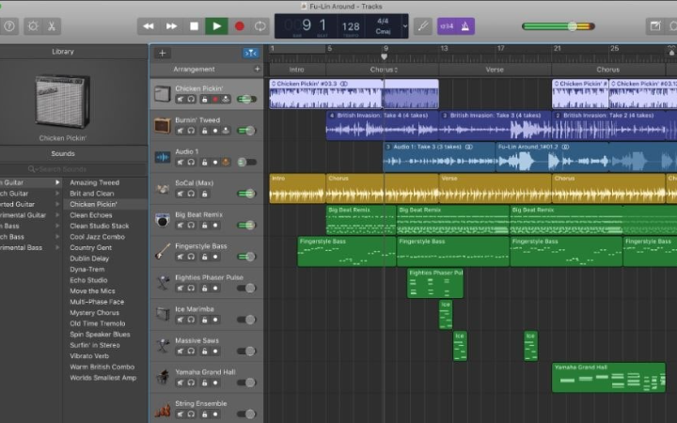Solo the Ice Marimba track
677x423 pixels.
191,320
